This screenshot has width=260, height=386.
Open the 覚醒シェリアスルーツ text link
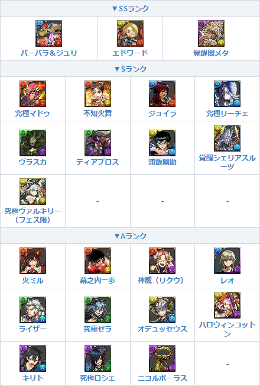pyautogui.click(x=227, y=162)
